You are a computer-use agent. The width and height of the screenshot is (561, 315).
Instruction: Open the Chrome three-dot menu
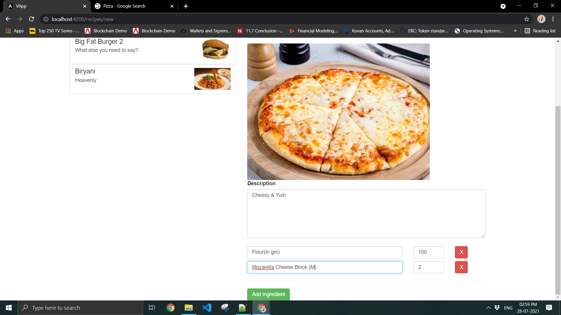pyautogui.click(x=553, y=19)
